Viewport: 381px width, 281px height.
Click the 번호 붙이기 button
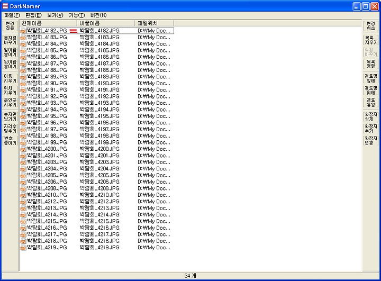coord(10,140)
